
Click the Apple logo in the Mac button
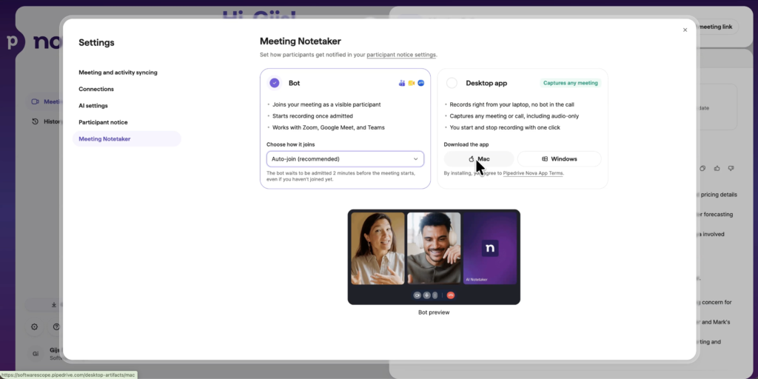(x=472, y=159)
